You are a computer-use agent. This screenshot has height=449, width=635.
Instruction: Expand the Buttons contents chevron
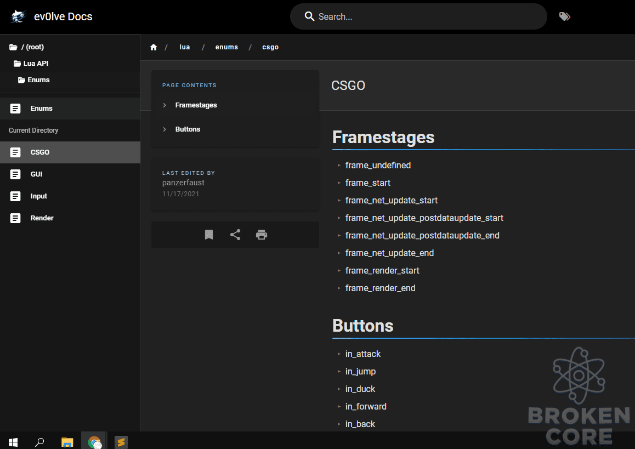pyautogui.click(x=165, y=129)
